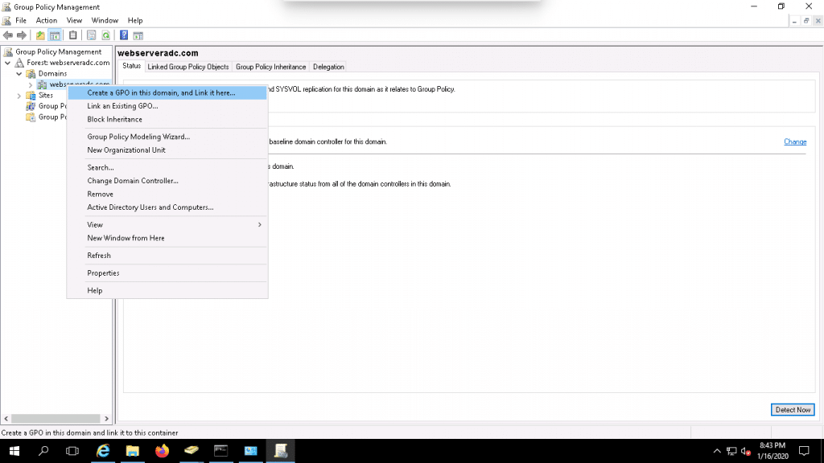This screenshot has width=824, height=463.
Task: Expand the webserveradc.com domain node
Action: click(x=31, y=84)
